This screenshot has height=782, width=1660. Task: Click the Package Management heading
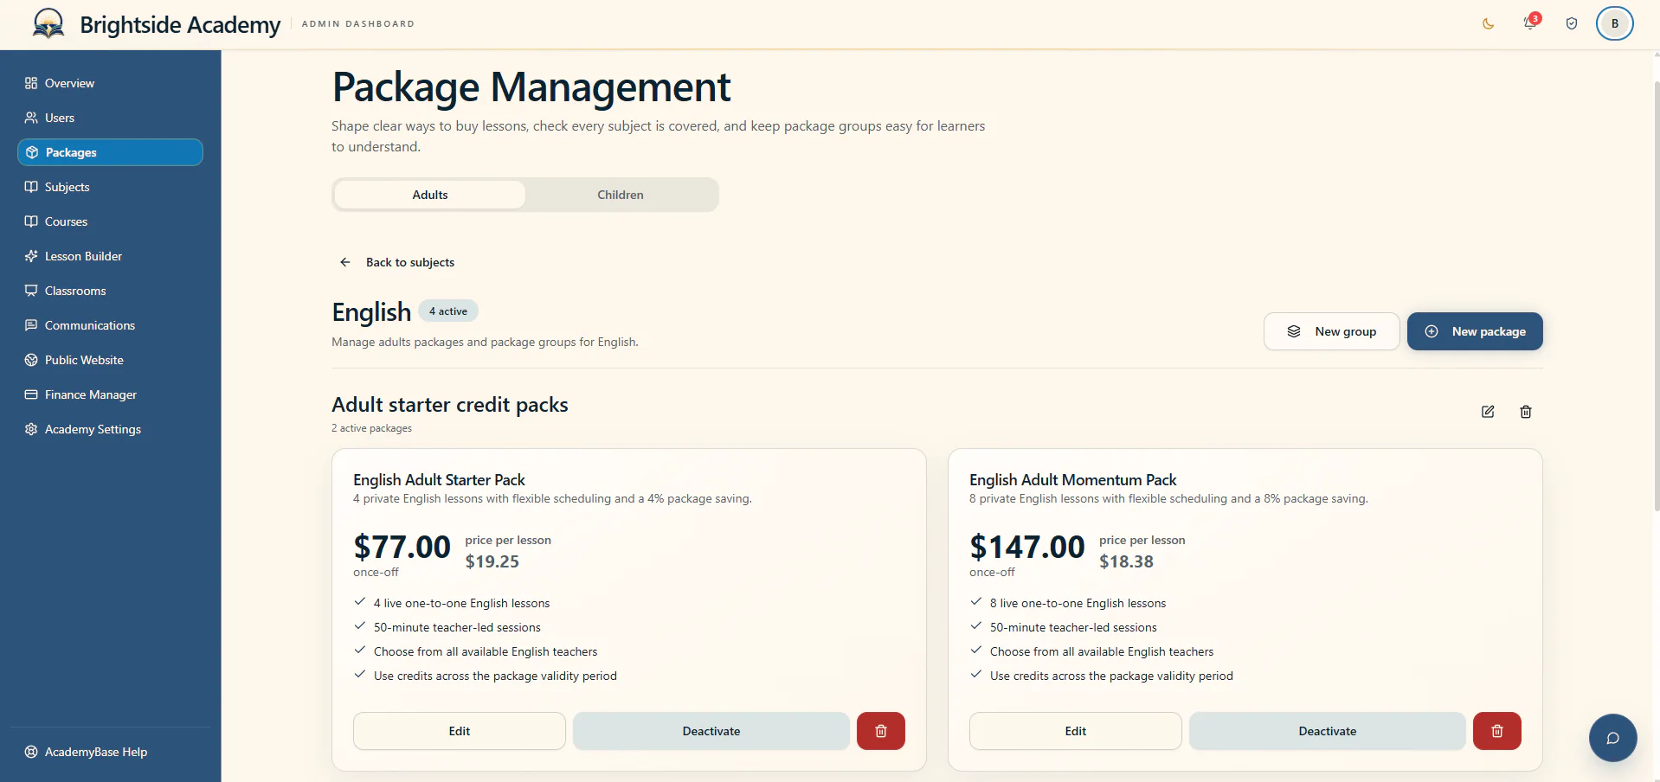click(x=531, y=87)
